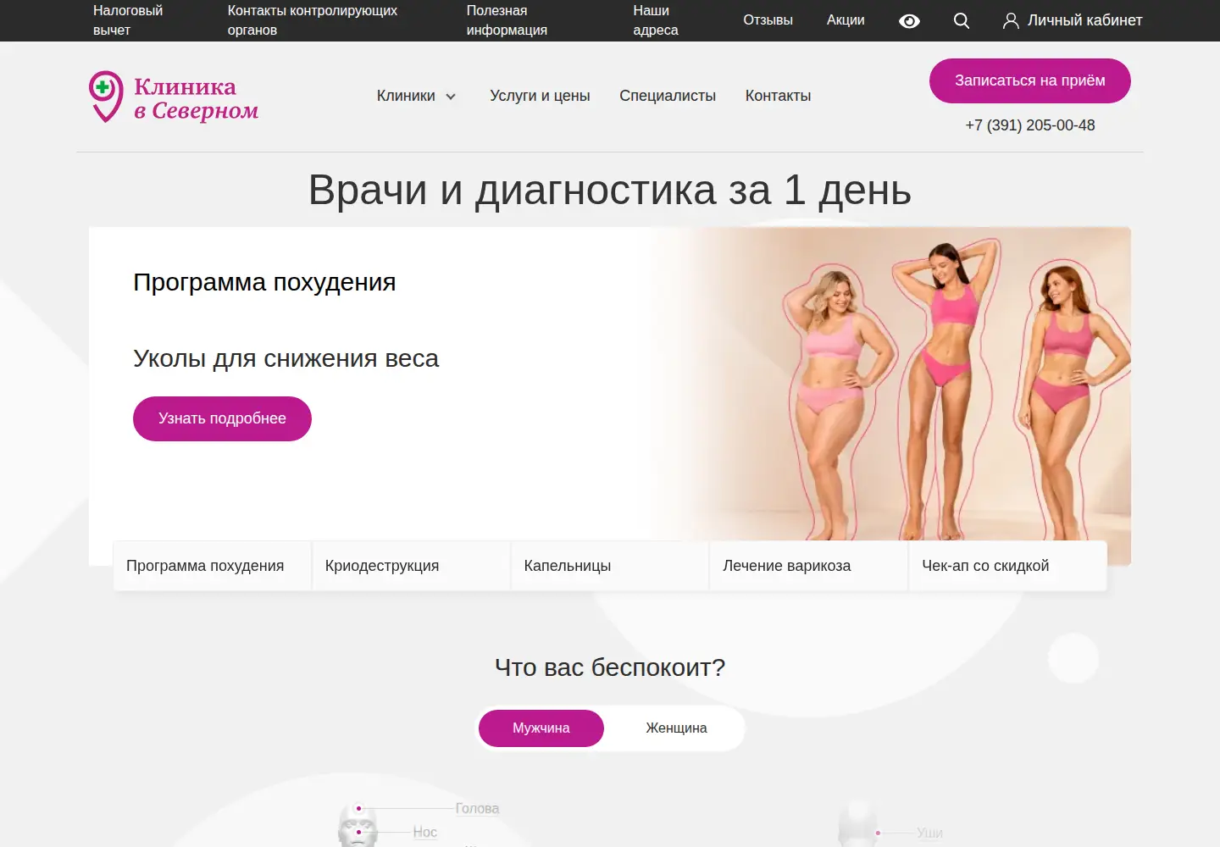The height and width of the screenshot is (847, 1220).
Task: Switch to the Капельницы slide tab
Action: point(610,566)
